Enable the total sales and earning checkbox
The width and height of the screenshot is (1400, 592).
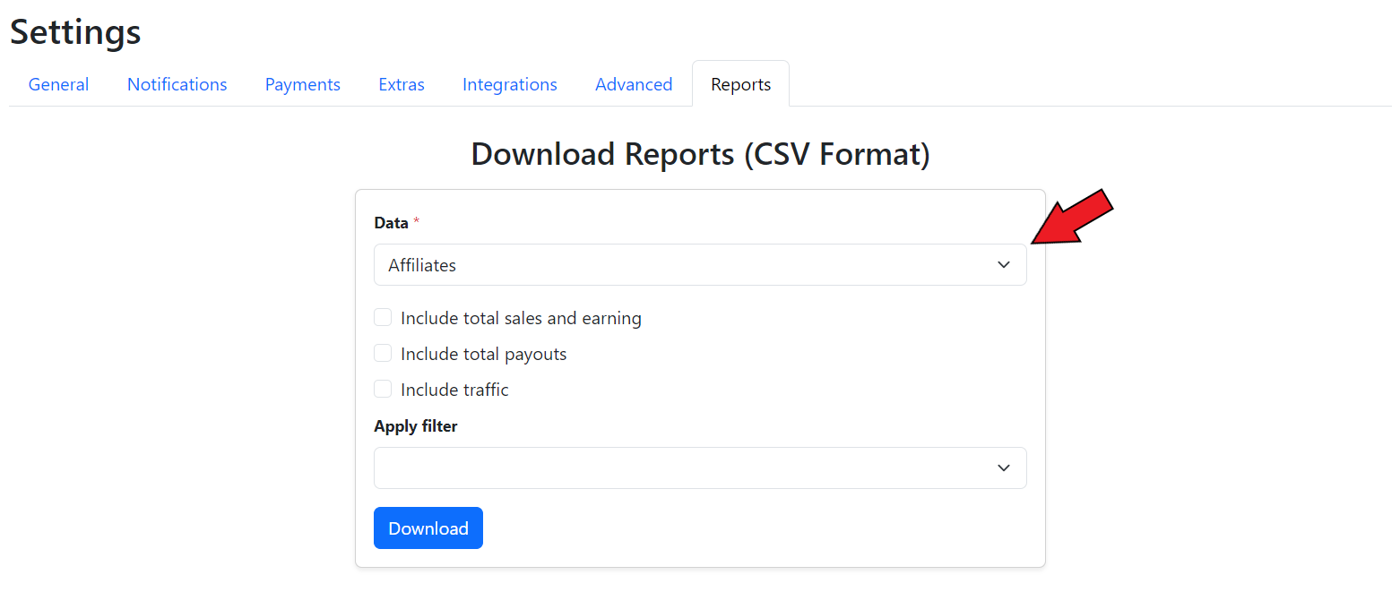(383, 318)
